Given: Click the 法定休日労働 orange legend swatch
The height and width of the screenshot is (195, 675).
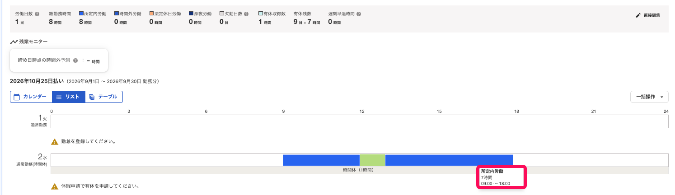Looking at the screenshot, I should [x=152, y=14].
